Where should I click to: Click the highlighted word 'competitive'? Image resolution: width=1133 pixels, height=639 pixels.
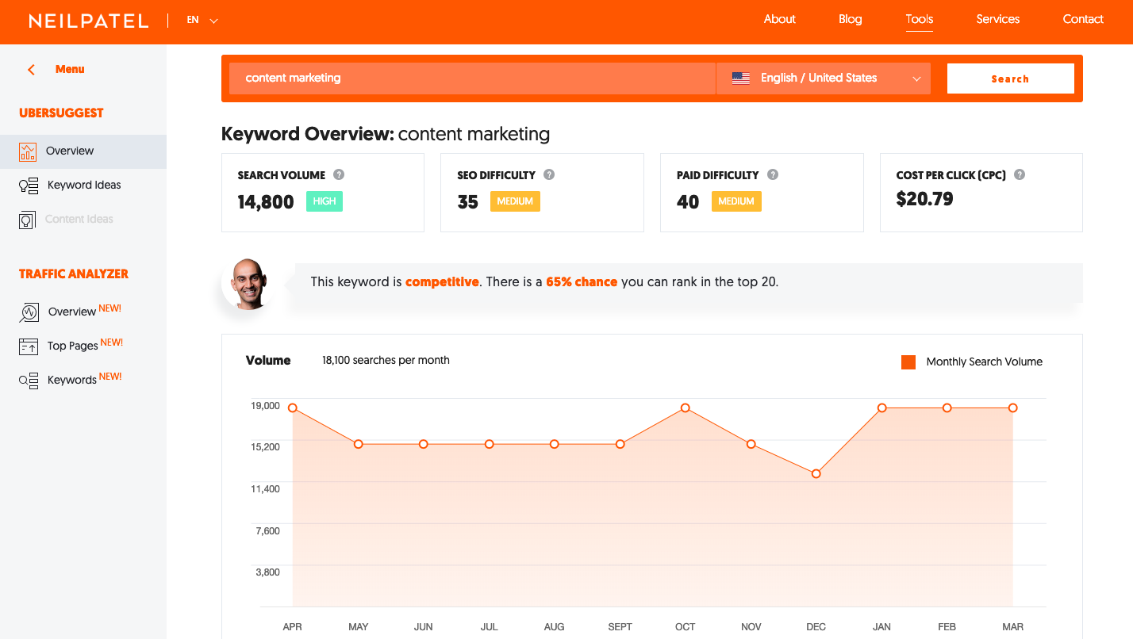[442, 282]
